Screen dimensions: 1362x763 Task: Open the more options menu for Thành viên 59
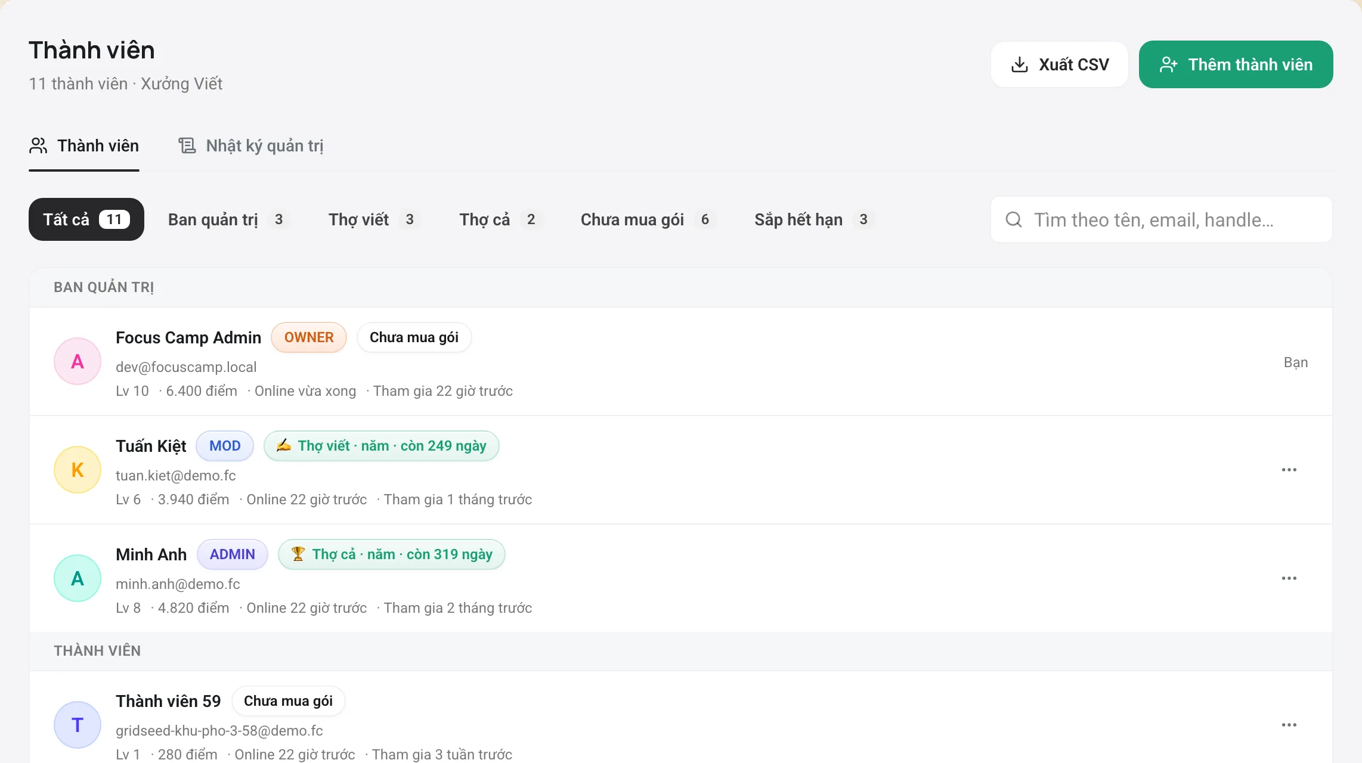pos(1289,725)
